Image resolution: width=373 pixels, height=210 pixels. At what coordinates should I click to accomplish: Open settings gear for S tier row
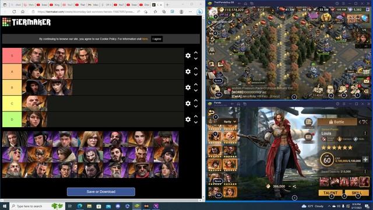coord(188,55)
